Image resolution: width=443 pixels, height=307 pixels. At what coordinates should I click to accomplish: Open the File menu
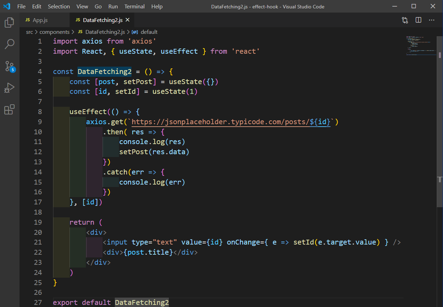[x=21, y=6]
